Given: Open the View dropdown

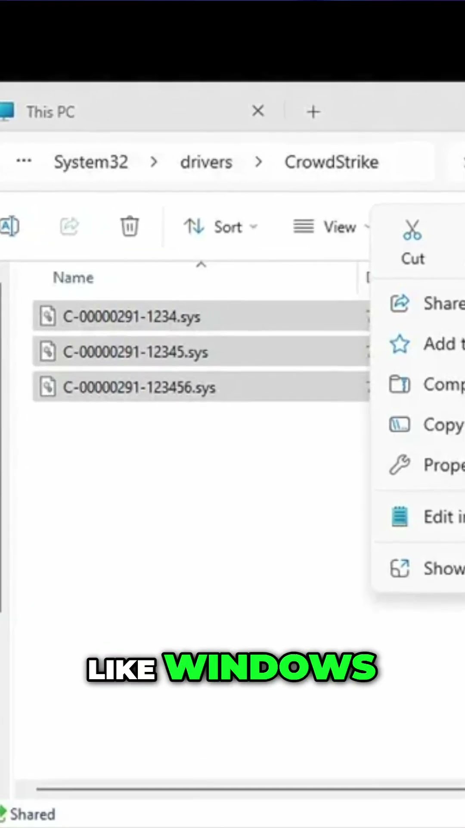Looking at the screenshot, I should [x=331, y=227].
